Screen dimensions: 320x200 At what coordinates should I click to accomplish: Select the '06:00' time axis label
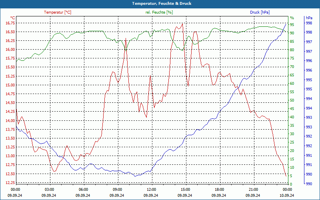[x=83, y=189]
